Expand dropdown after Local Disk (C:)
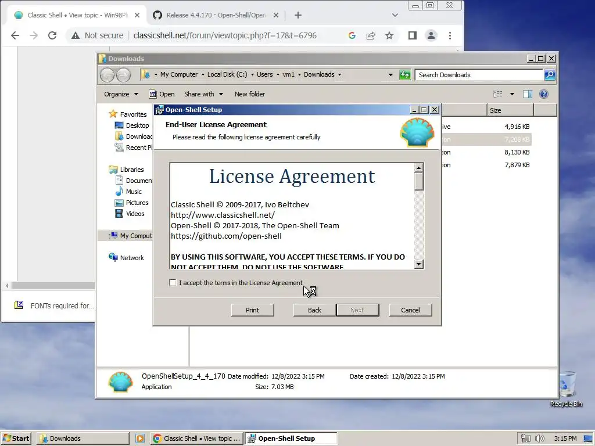The height and width of the screenshot is (446, 595). 252,75
